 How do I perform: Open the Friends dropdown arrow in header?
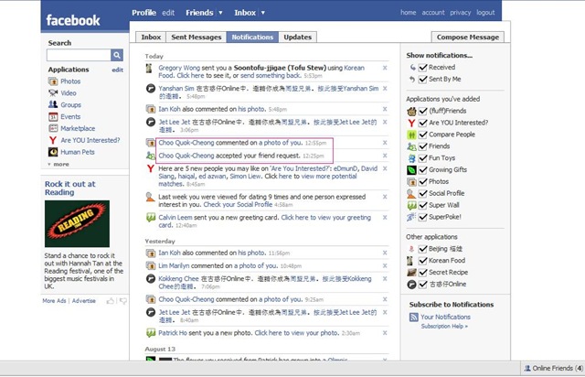click(x=220, y=13)
